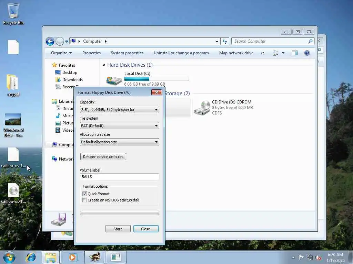Image resolution: width=353 pixels, height=264 pixels.
Task: Click the change view icon
Action: click(x=275, y=53)
